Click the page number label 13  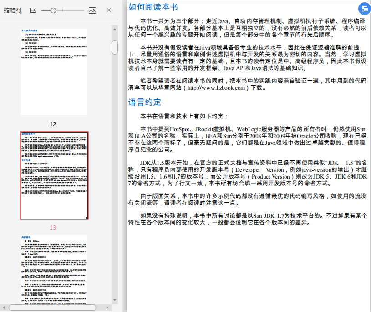(x=53, y=227)
